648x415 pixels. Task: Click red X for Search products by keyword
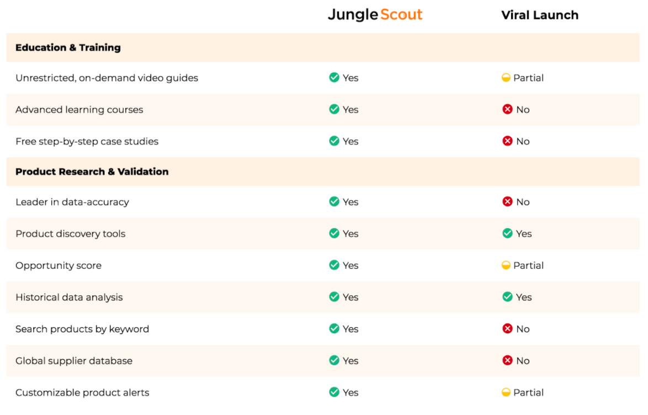[x=507, y=328]
